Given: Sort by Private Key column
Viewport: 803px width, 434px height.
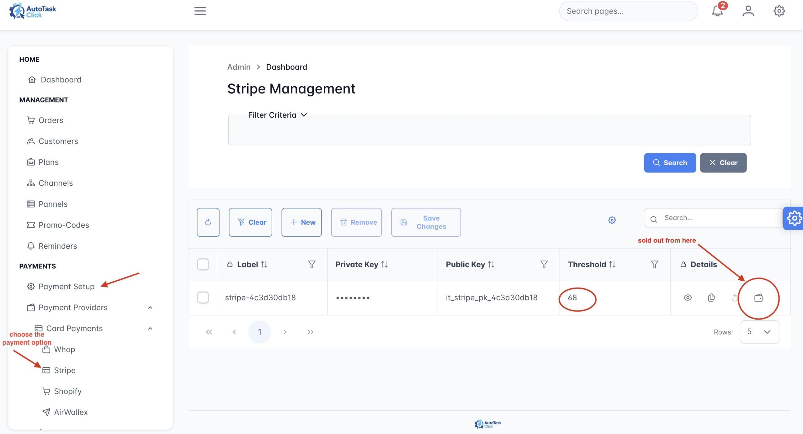Looking at the screenshot, I should tap(384, 264).
